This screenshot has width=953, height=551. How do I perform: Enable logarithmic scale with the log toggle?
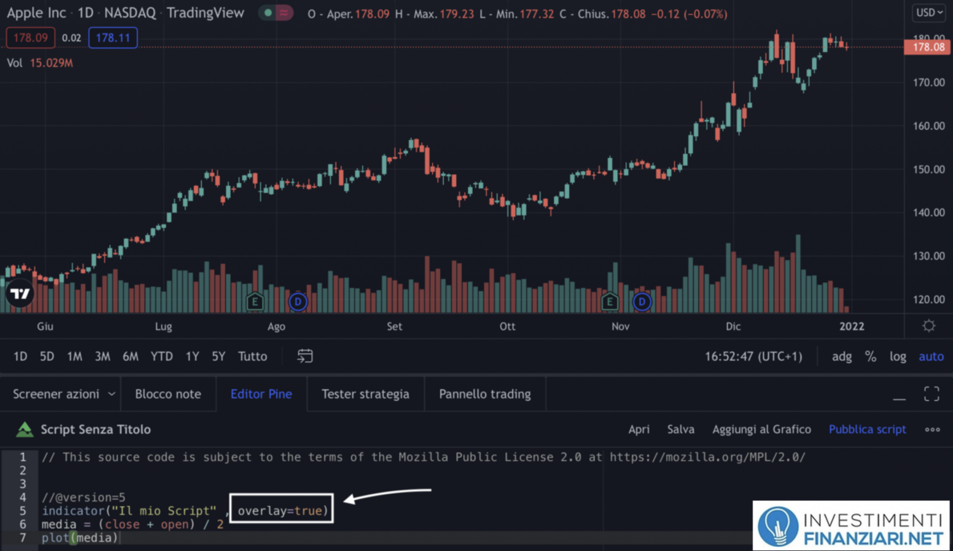click(x=898, y=356)
